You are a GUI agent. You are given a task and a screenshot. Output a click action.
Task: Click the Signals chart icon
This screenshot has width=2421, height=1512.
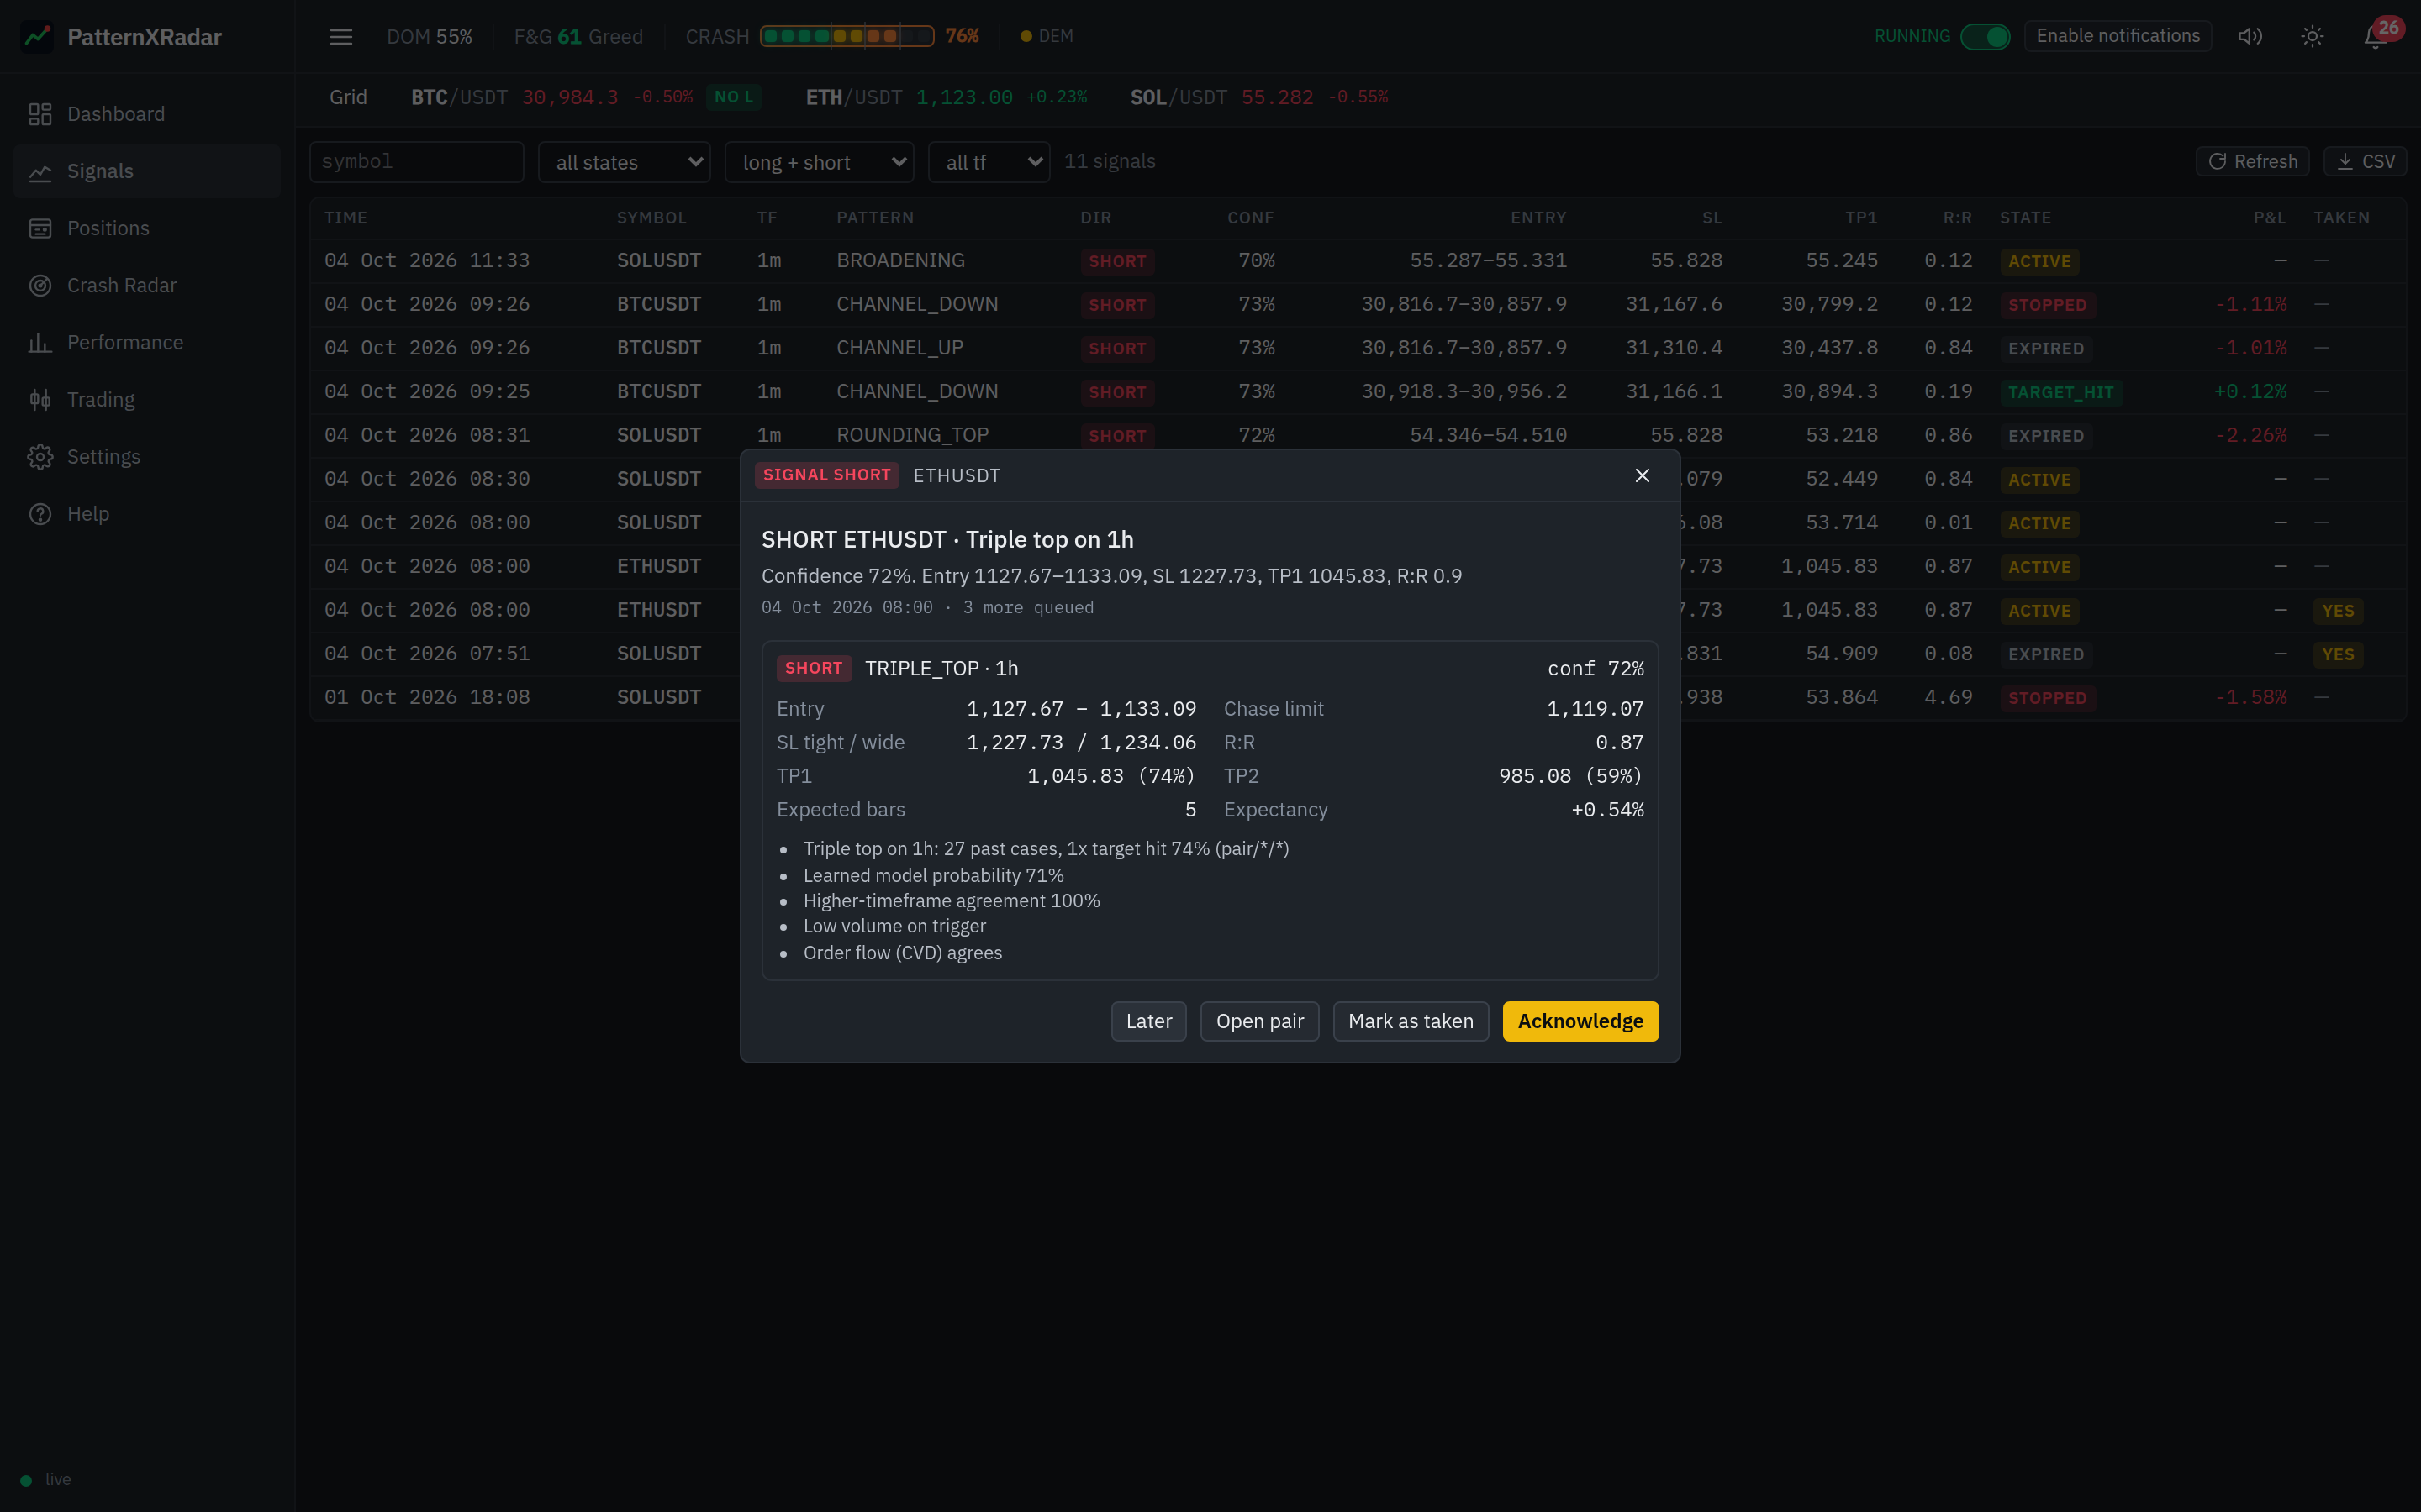pos(40,171)
